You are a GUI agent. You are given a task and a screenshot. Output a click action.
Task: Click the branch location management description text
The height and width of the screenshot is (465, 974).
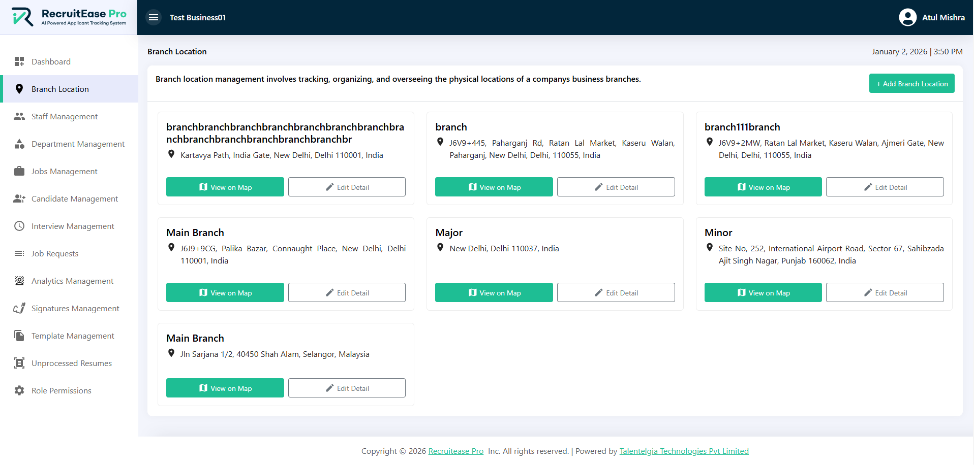pos(398,79)
